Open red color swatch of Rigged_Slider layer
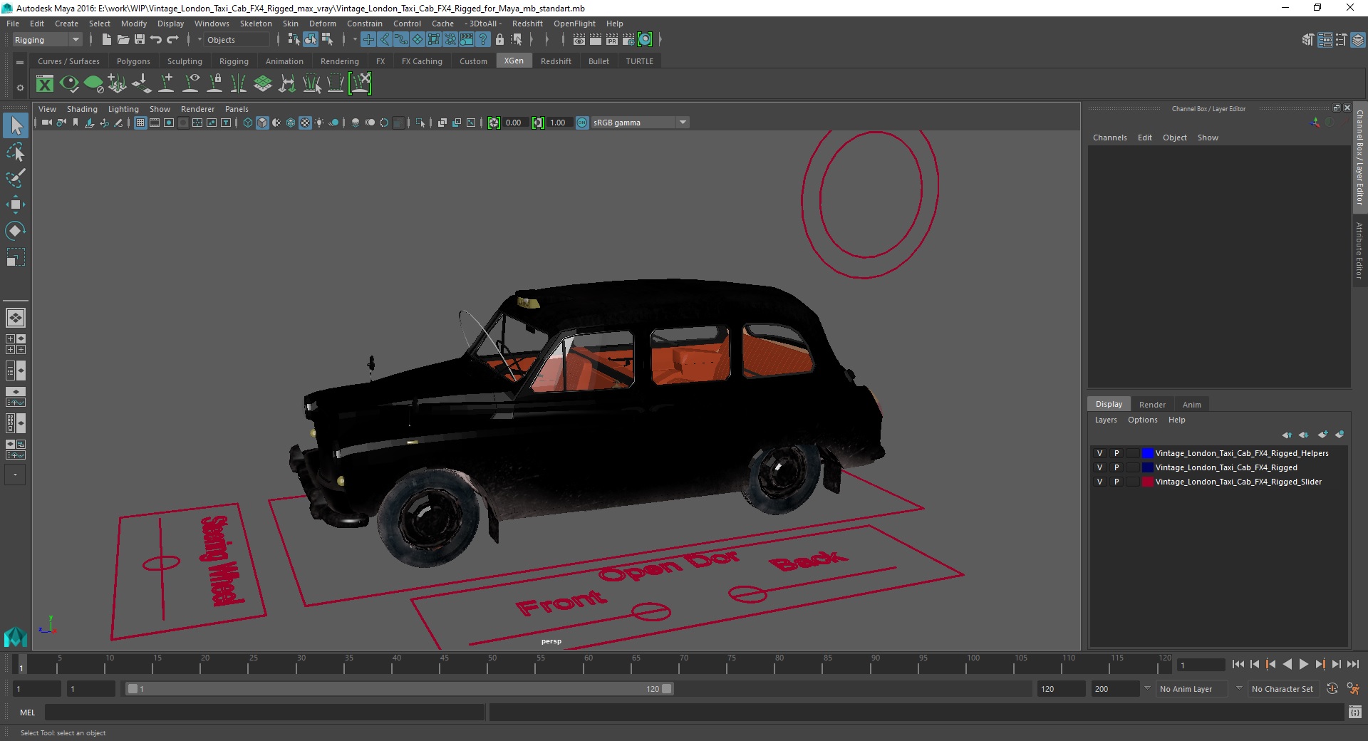This screenshot has height=741, width=1368. (1147, 482)
